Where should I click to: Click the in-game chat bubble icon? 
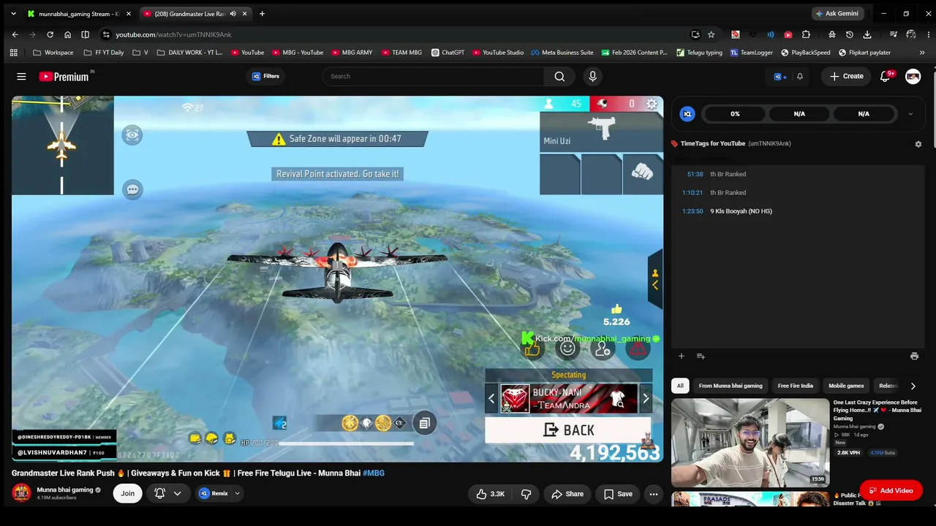point(132,190)
